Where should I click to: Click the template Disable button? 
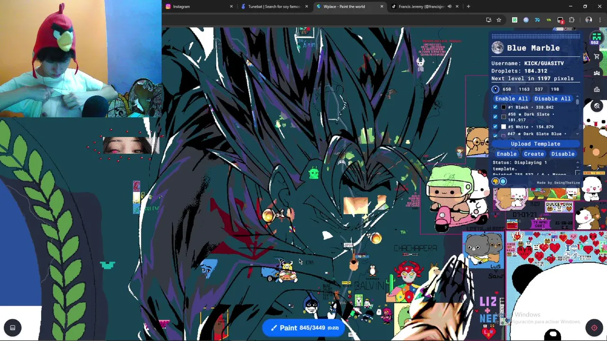[563, 154]
